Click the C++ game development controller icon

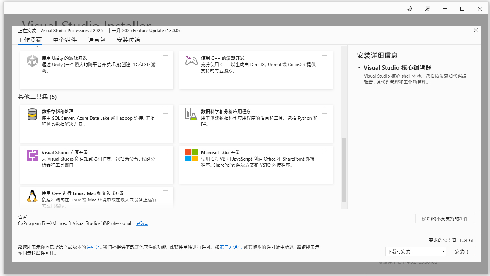191,61
